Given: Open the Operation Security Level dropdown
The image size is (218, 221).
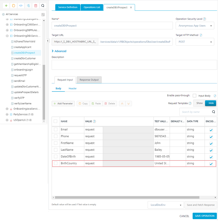Looking at the screenshot, I should tap(195, 26).
